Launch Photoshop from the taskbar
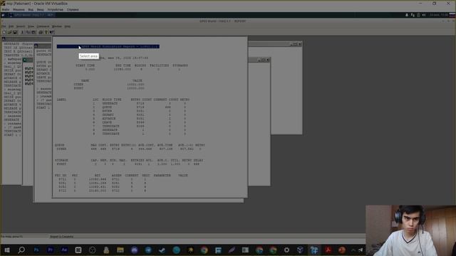The image size is (456, 256). tap(36, 250)
